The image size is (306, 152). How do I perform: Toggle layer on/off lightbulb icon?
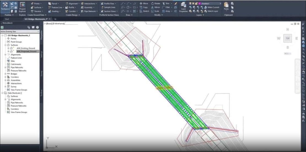[x=190, y=4]
